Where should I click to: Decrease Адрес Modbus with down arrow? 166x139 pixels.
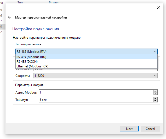pos(155,94)
